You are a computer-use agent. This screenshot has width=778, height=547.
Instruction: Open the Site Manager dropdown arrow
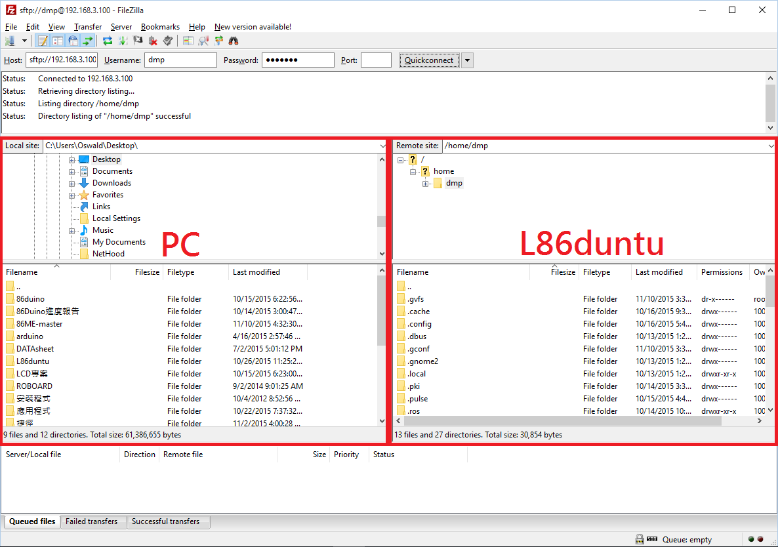coord(24,41)
